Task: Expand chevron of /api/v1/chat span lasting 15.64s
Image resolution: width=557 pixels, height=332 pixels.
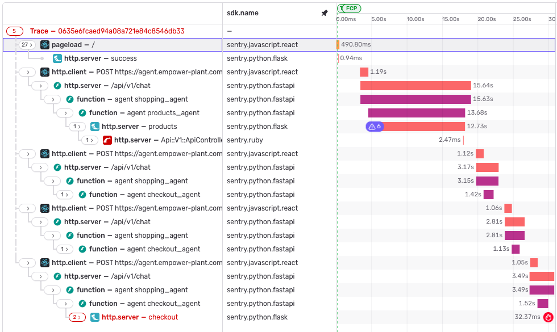Action: coord(39,86)
